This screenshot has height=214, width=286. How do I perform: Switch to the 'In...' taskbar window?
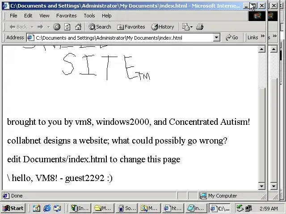(80, 208)
